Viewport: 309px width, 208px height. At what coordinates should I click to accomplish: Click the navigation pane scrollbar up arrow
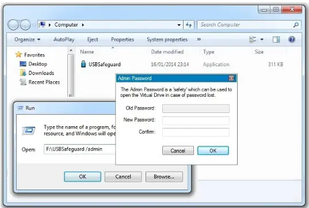pos(71,51)
